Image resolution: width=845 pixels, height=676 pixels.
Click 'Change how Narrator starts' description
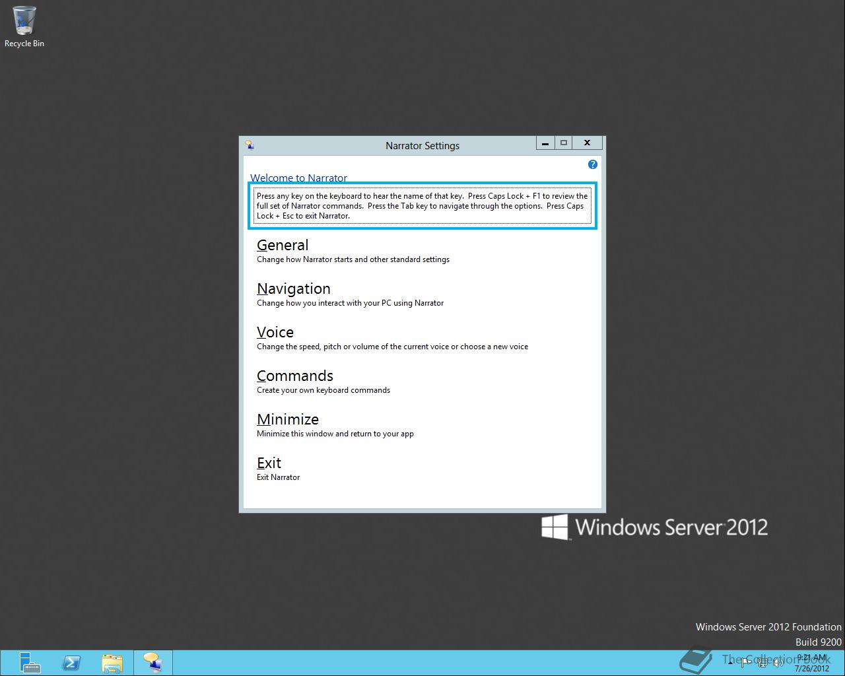[x=353, y=259]
